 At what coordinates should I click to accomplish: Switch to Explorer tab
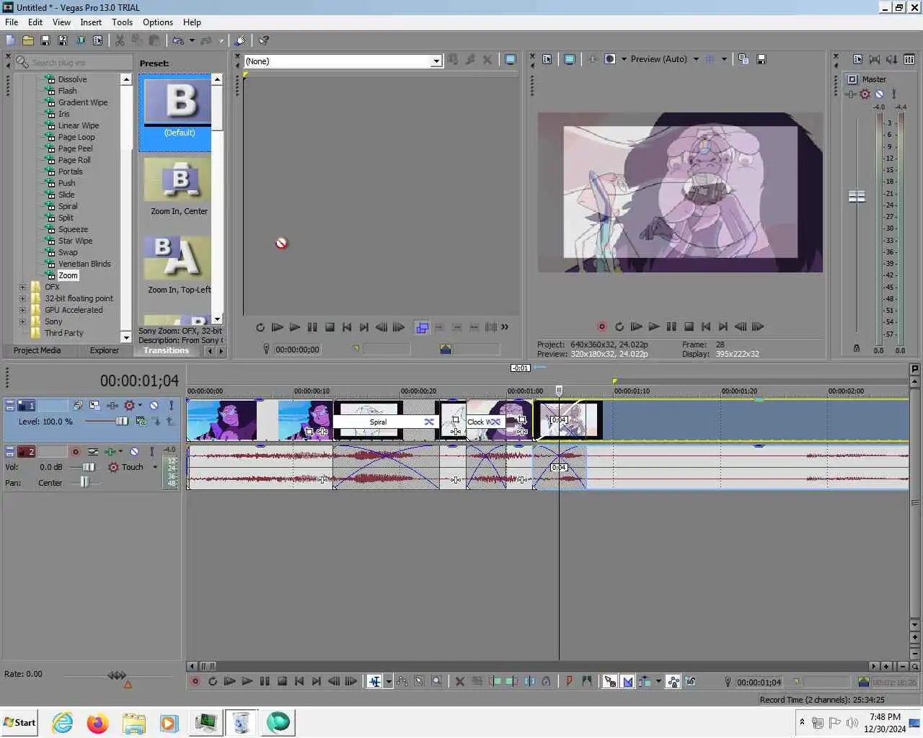click(105, 350)
